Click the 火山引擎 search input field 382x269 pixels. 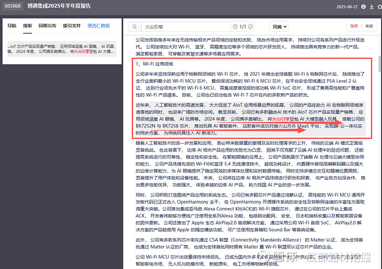pos(186,27)
